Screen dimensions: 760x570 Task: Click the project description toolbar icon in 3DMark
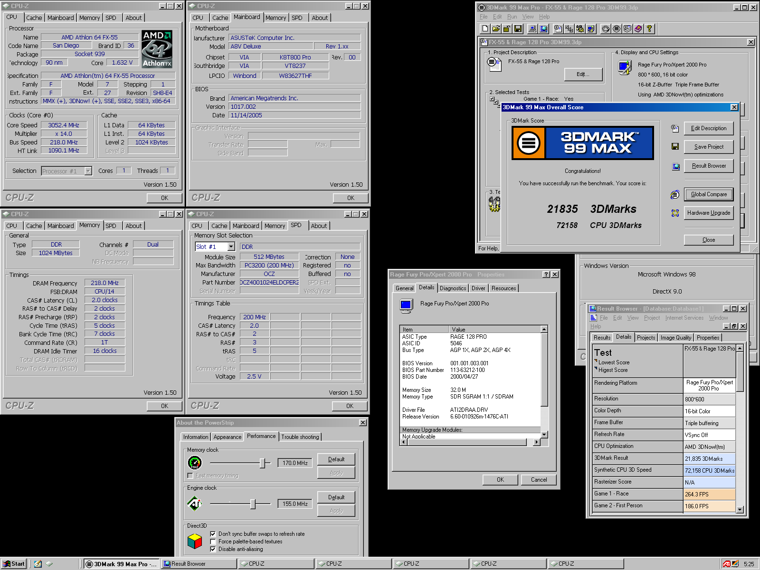[558, 28]
